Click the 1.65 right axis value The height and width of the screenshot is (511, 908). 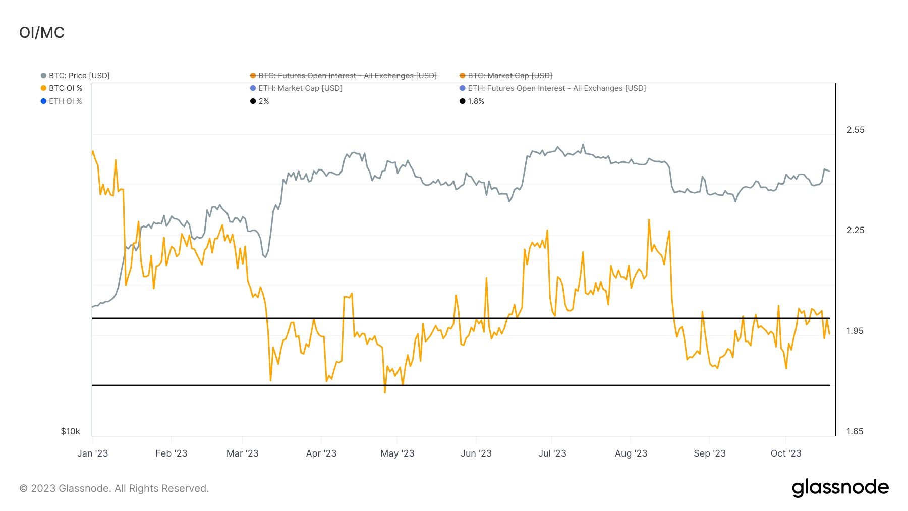(x=855, y=431)
